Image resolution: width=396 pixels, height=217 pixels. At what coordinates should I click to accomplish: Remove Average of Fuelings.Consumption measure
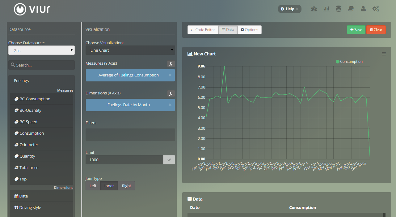click(x=170, y=75)
